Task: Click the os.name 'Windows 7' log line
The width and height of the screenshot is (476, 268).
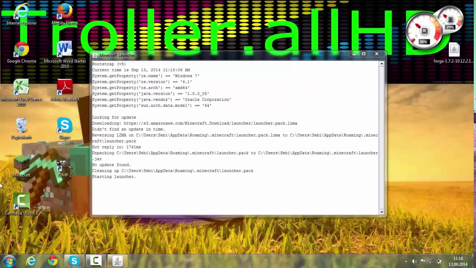Action: [x=146, y=76]
